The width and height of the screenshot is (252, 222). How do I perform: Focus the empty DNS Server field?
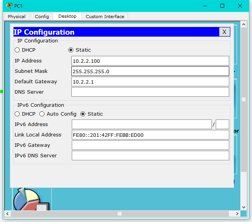click(150, 92)
